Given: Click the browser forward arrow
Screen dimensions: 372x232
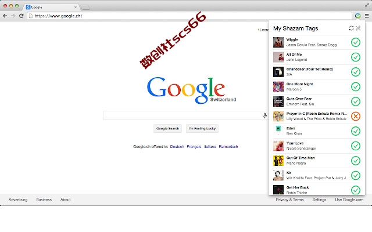Looking at the screenshot, I should click(13, 16).
